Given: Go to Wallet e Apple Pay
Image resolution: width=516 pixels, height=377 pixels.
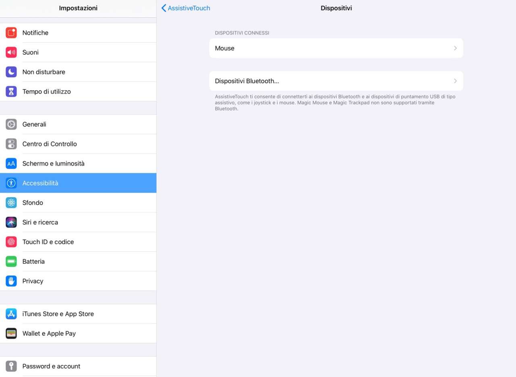Looking at the screenshot, I should coord(78,334).
